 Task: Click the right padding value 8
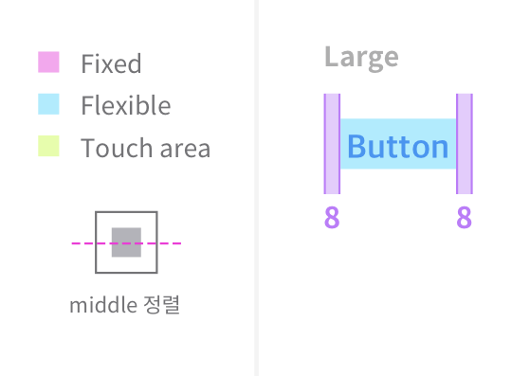pos(464,218)
